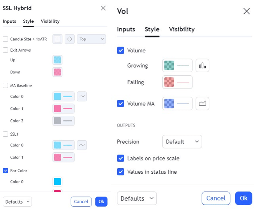Switch to Visibility tab in SSL Hybrid

(50, 21)
